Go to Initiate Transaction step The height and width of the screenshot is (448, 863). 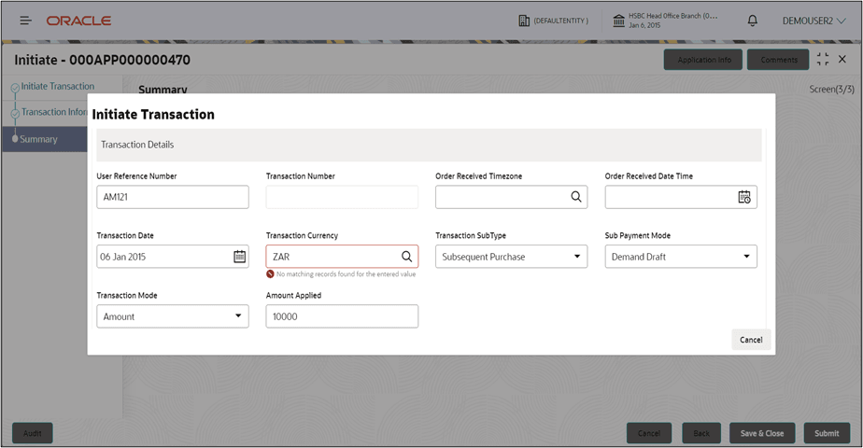pyautogui.click(x=57, y=86)
